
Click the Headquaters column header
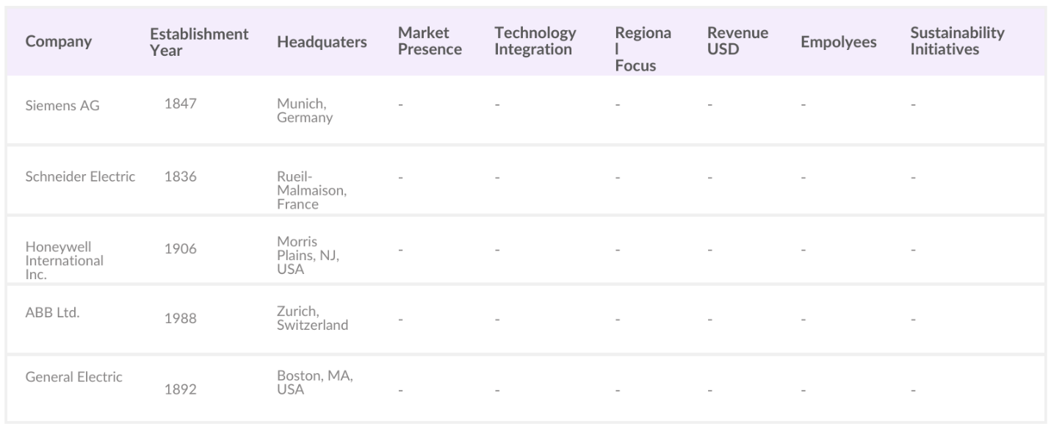[x=322, y=42]
